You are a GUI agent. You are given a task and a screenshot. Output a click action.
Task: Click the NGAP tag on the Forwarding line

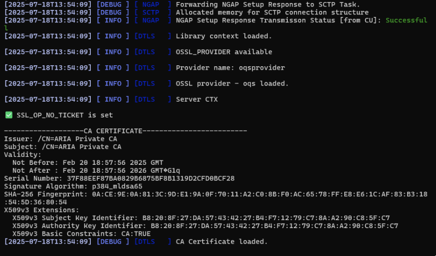(x=151, y=4)
